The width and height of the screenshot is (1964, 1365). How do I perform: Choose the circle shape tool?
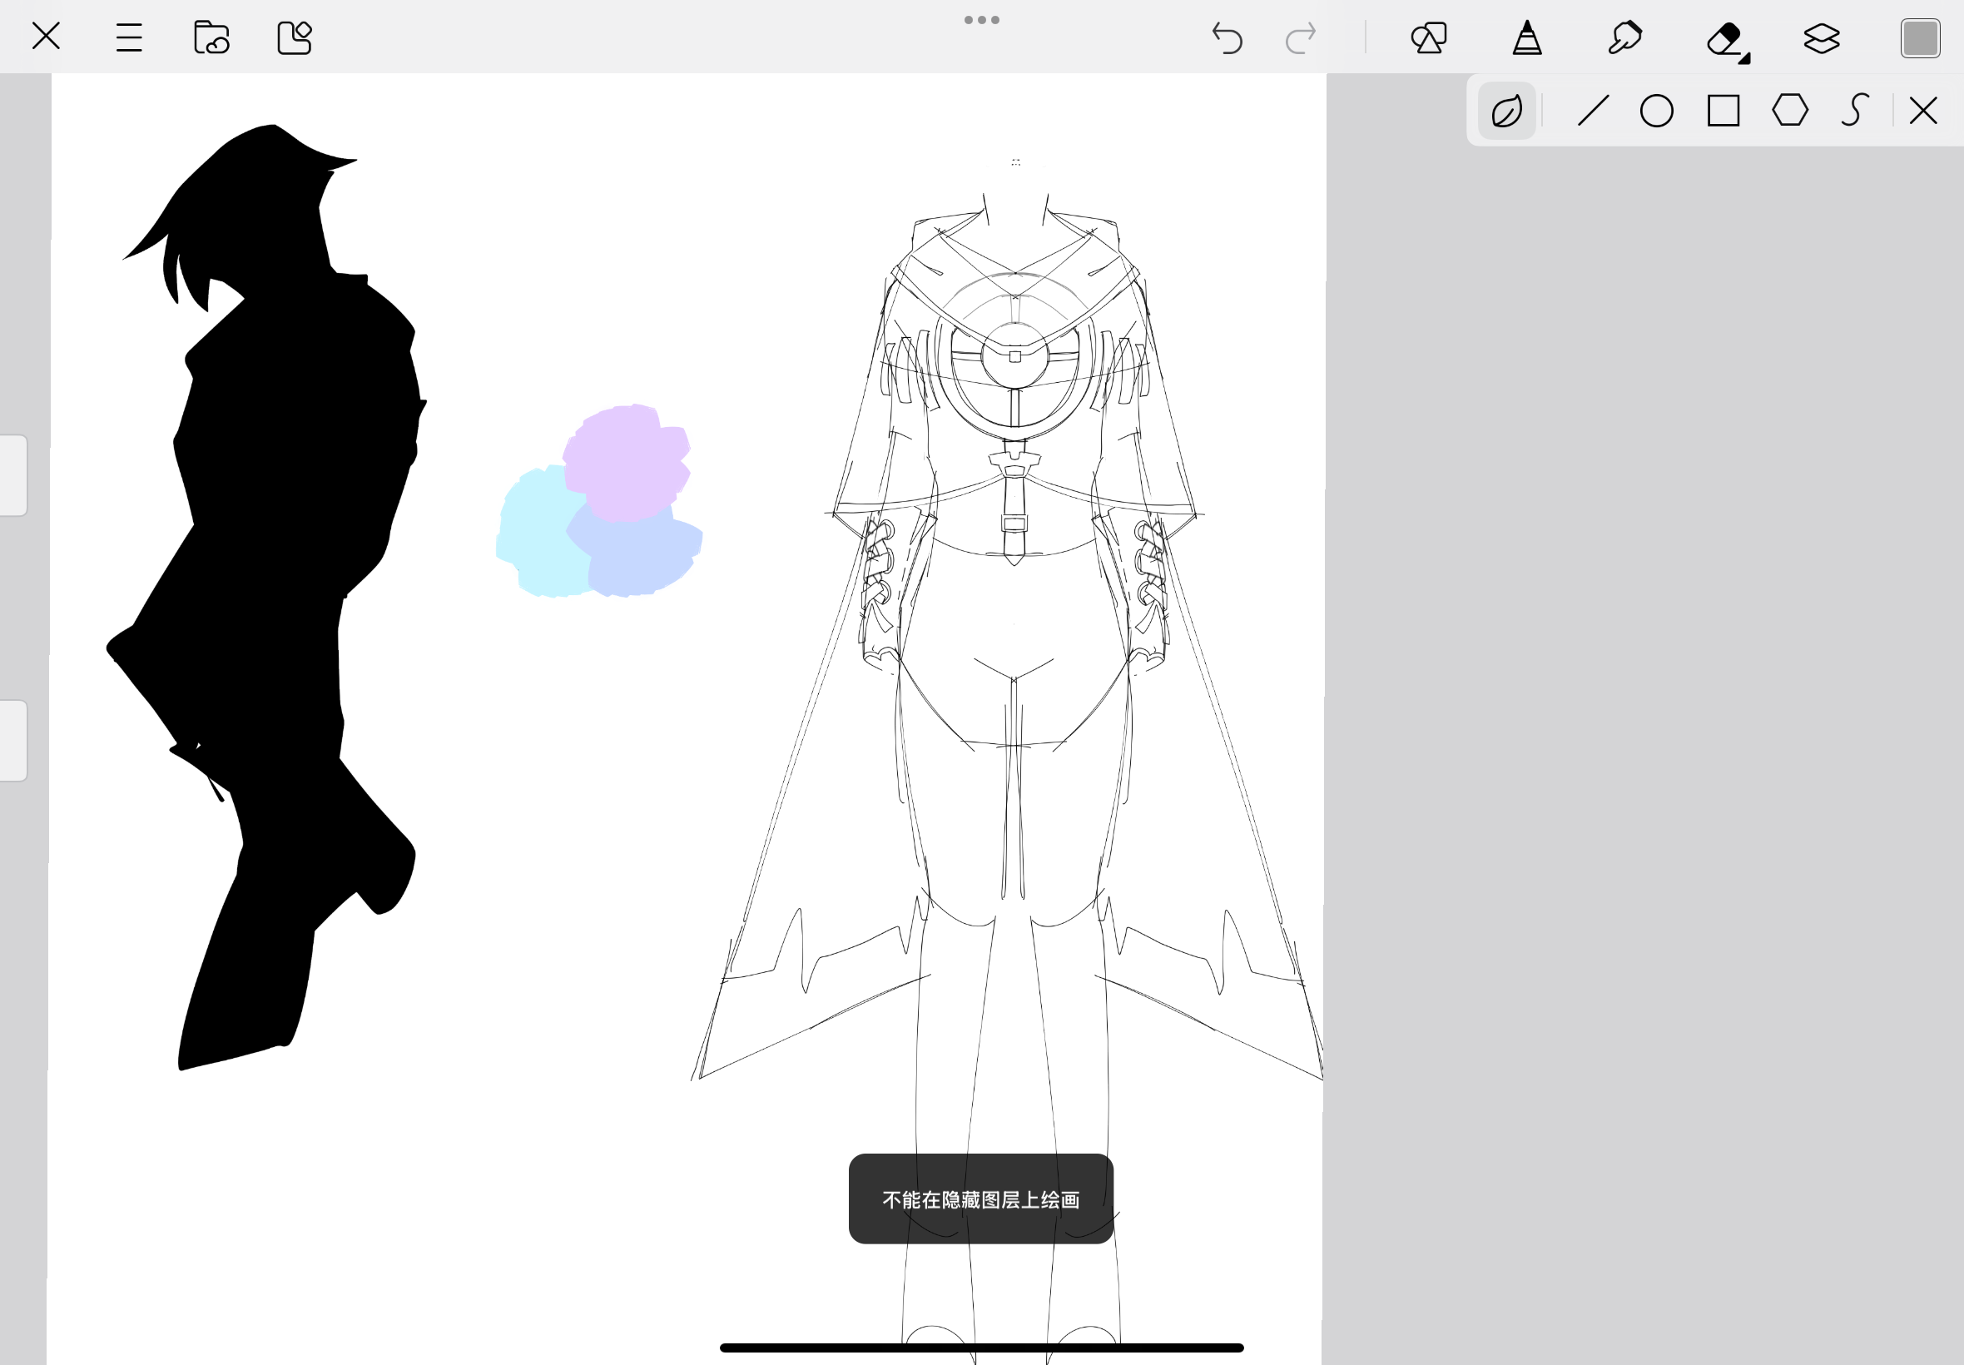coord(1656,111)
